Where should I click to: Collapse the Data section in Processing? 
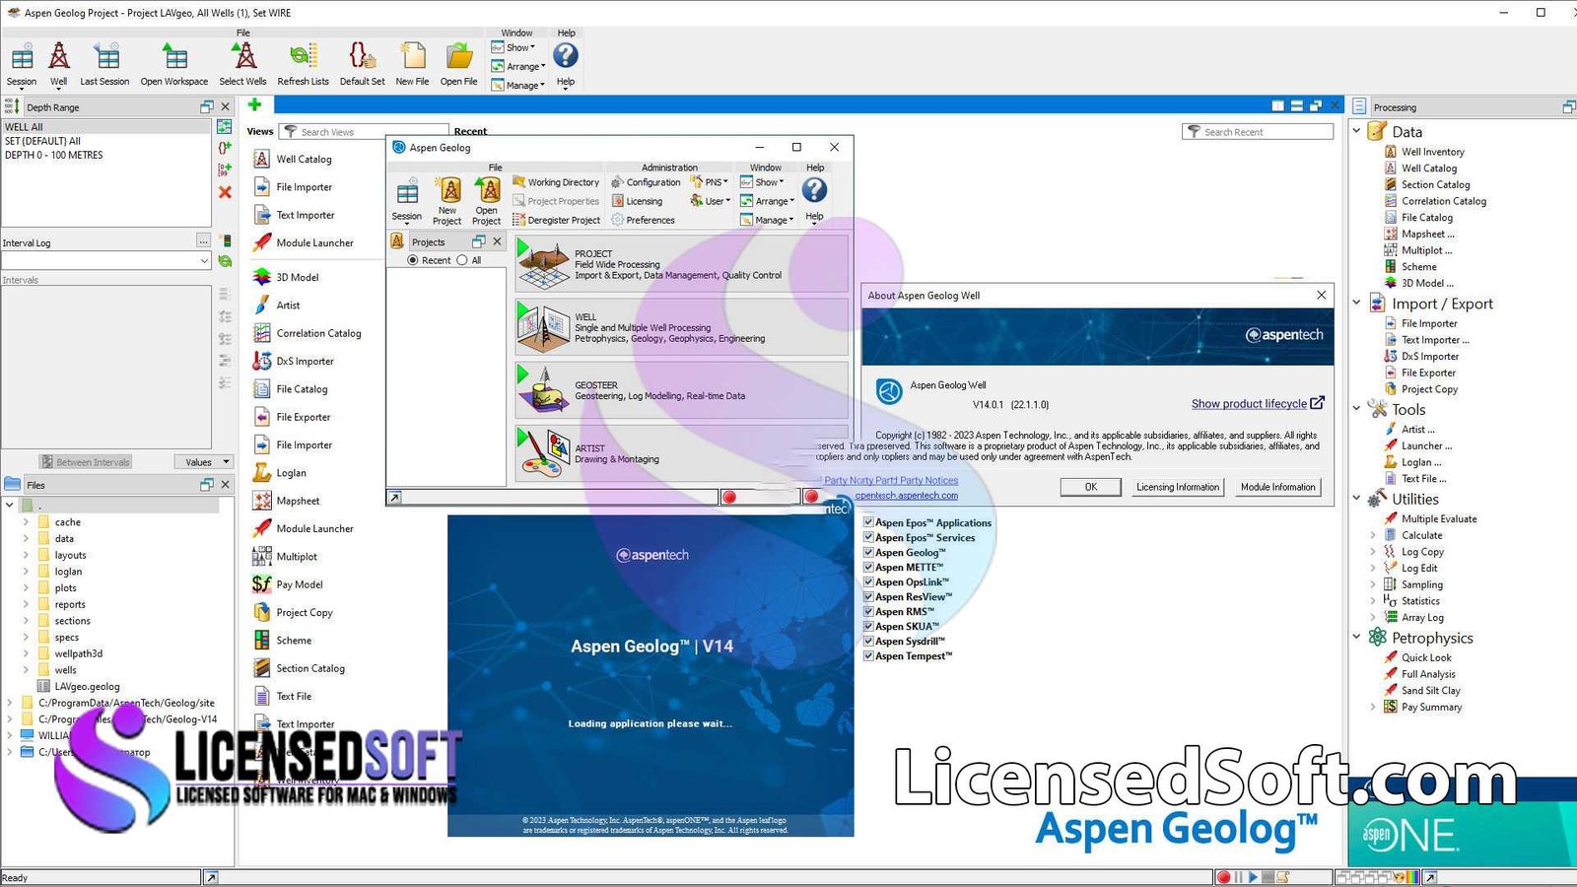click(x=1356, y=131)
